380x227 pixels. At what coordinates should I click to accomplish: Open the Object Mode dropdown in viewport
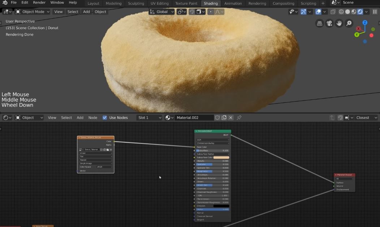[x=33, y=12]
